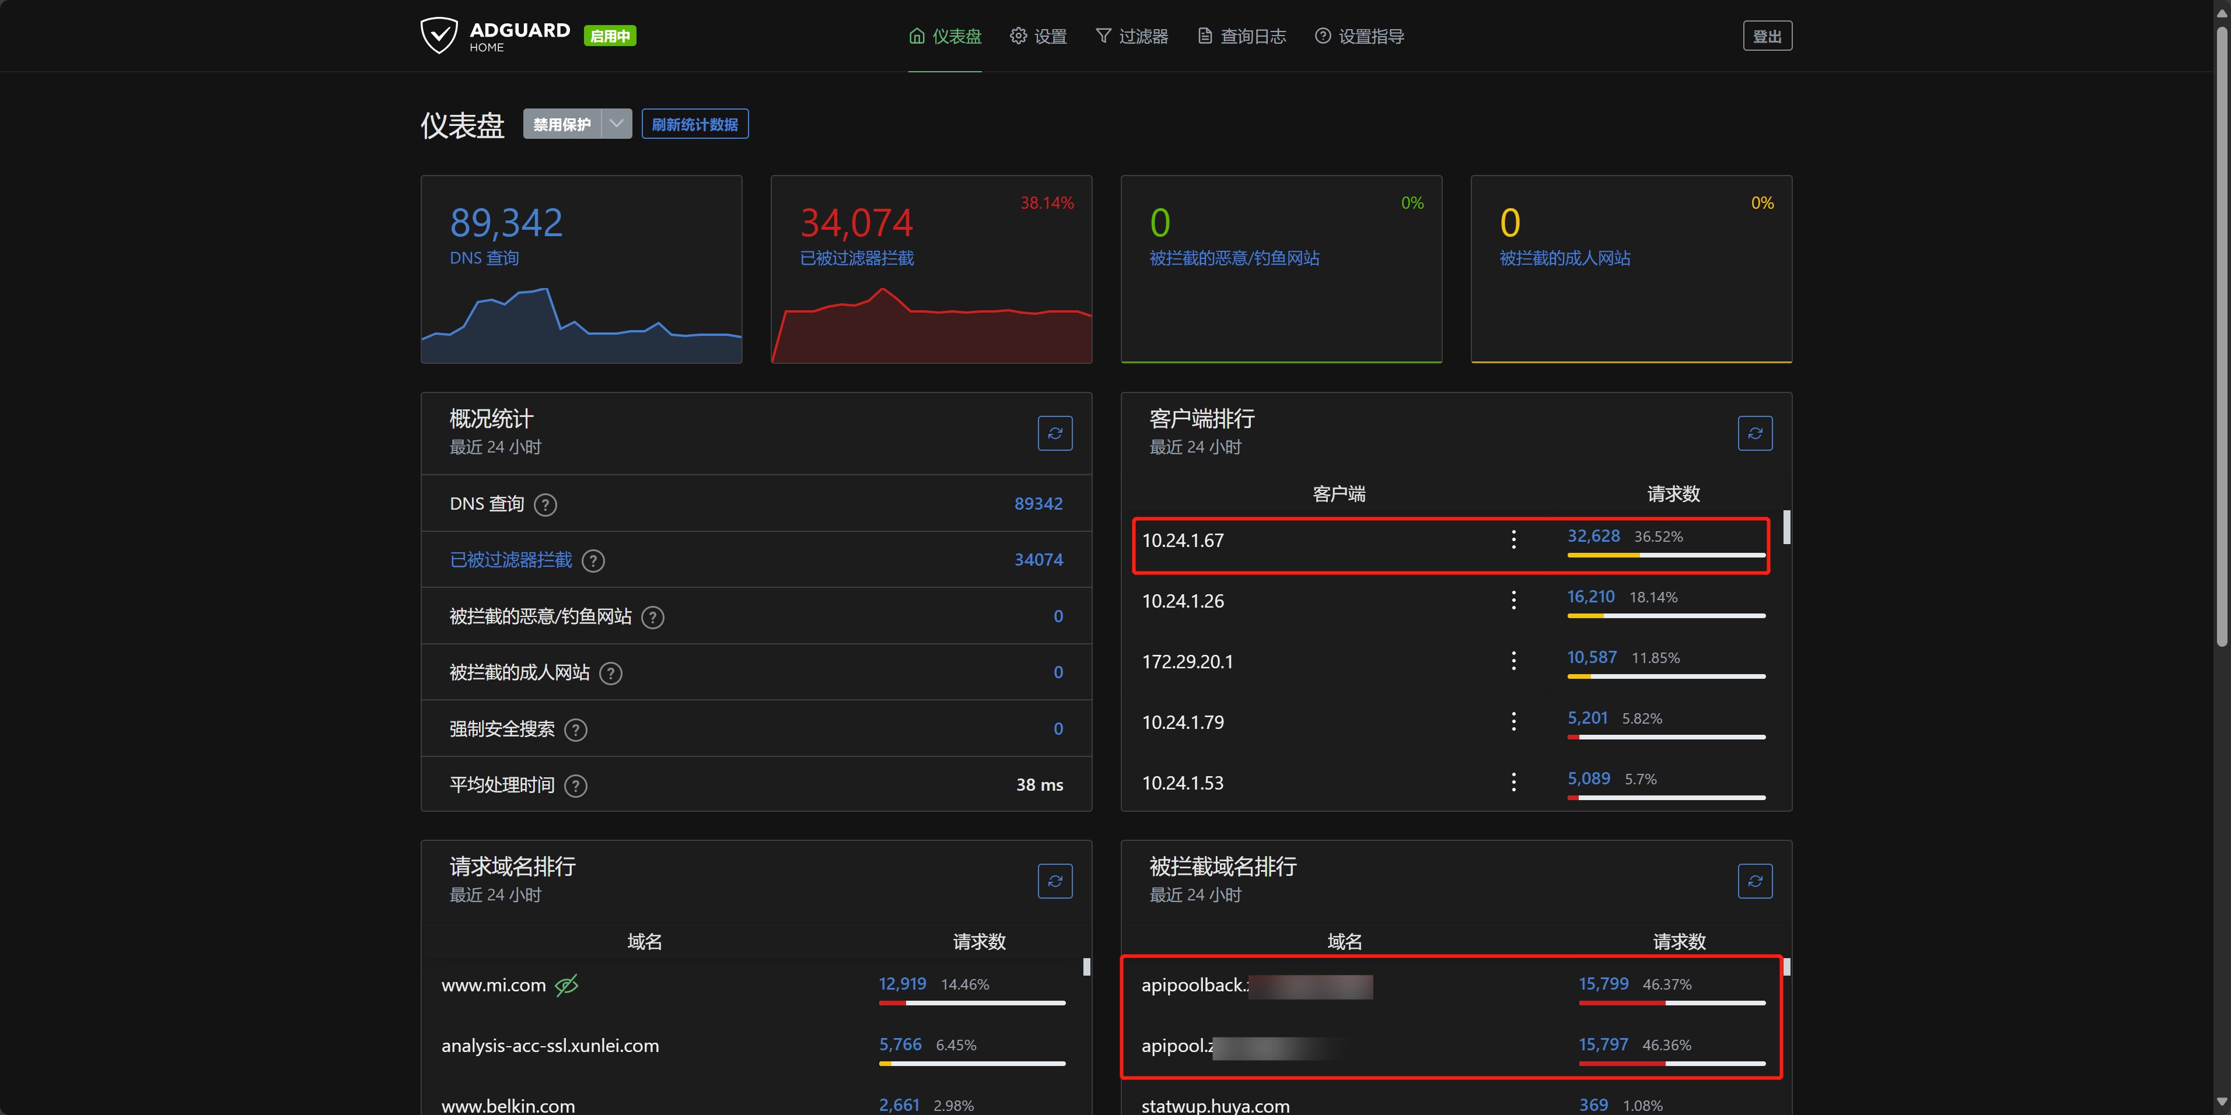Click the 16,210 request count link

pos(1590,597)
